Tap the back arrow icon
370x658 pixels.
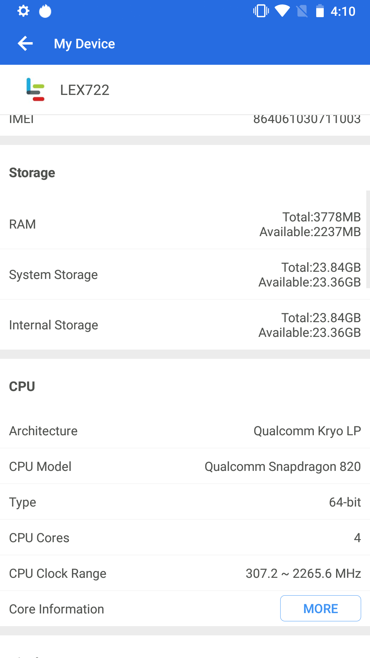[x=25, y=44]
